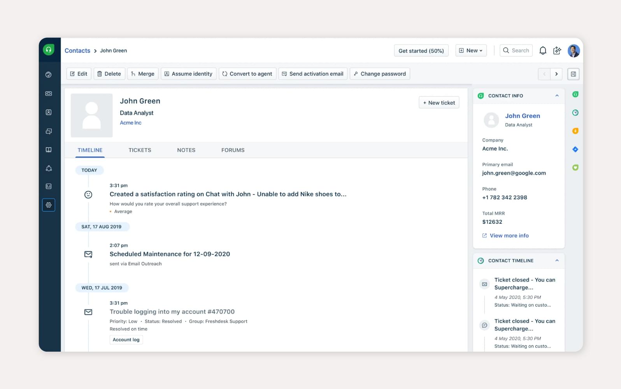The height and width of the screenshot is (389, 621).
Task: Click the Total MRR value $12632
Action: click(x=492, y=222)
